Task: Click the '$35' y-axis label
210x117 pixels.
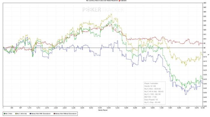Action: click(x=205, y=16)
